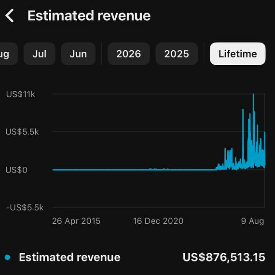275x275 pixels.
Task: Tap the Estimated revenue legend label
Action: (69, 257)
